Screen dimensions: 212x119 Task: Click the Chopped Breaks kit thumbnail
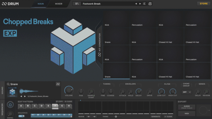click(12, 92)
